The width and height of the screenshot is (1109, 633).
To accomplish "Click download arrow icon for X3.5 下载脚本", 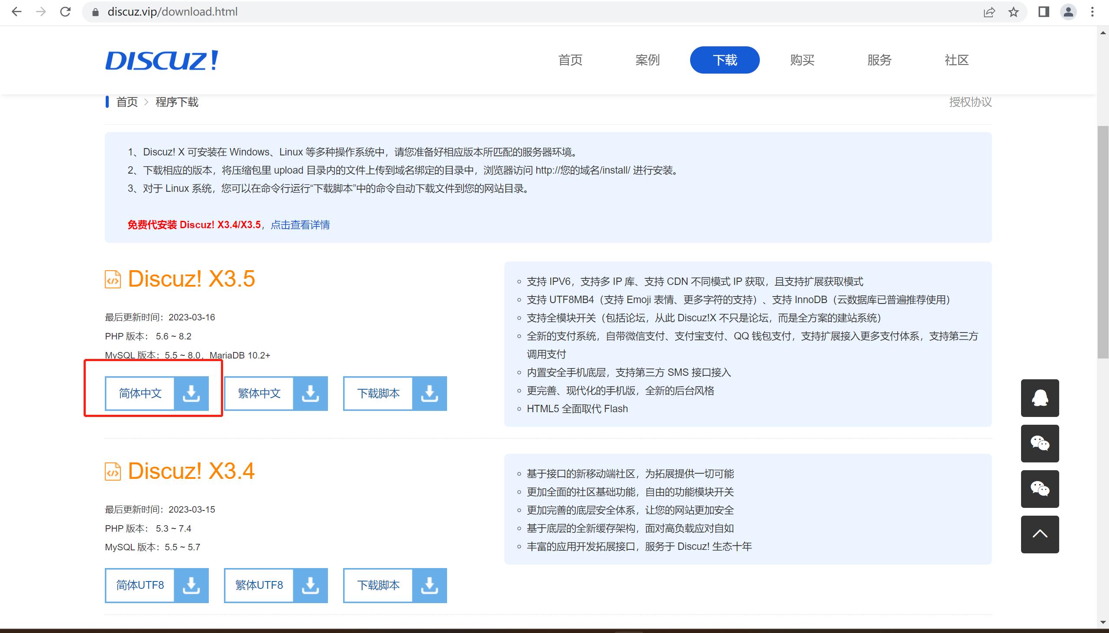I will [429, 394].
